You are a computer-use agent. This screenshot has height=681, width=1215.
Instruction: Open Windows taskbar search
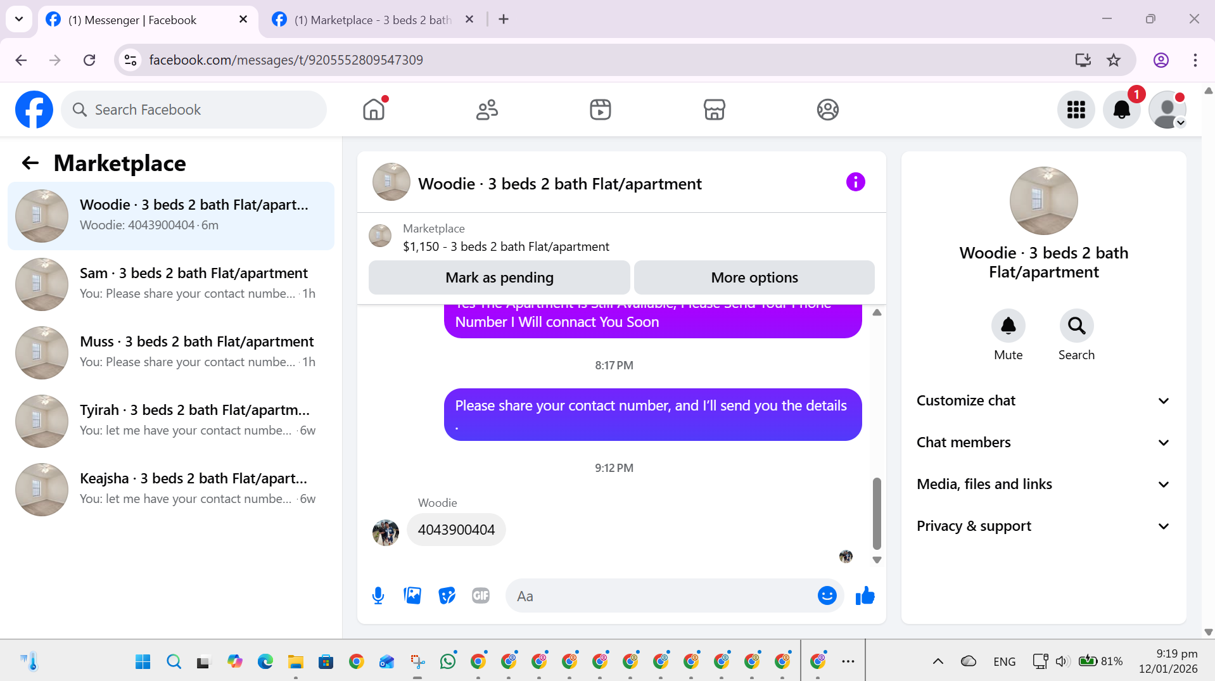tap(174, 661)
